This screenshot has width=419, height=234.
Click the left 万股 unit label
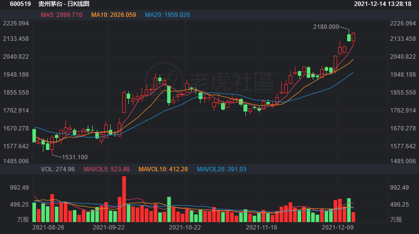pyautogui.click(x=23, y=220)
